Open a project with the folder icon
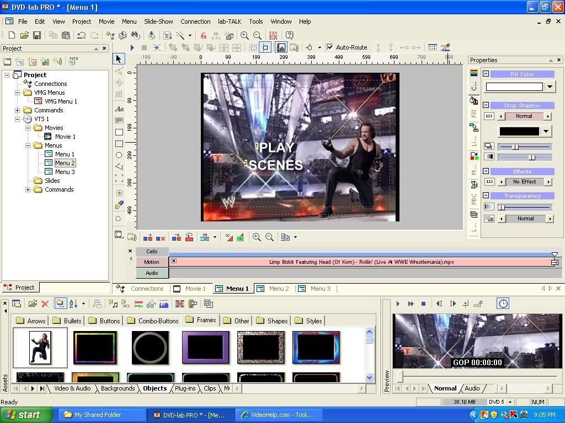This screenshot has width=565, height=423. (24, 35)
